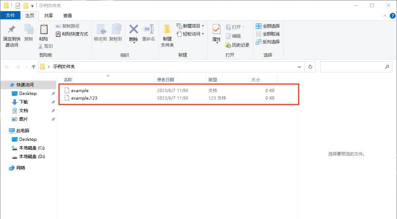Viewport: 397px width, 219px height.
Task: Switch to the View (查看) tab
Action: 67,15
